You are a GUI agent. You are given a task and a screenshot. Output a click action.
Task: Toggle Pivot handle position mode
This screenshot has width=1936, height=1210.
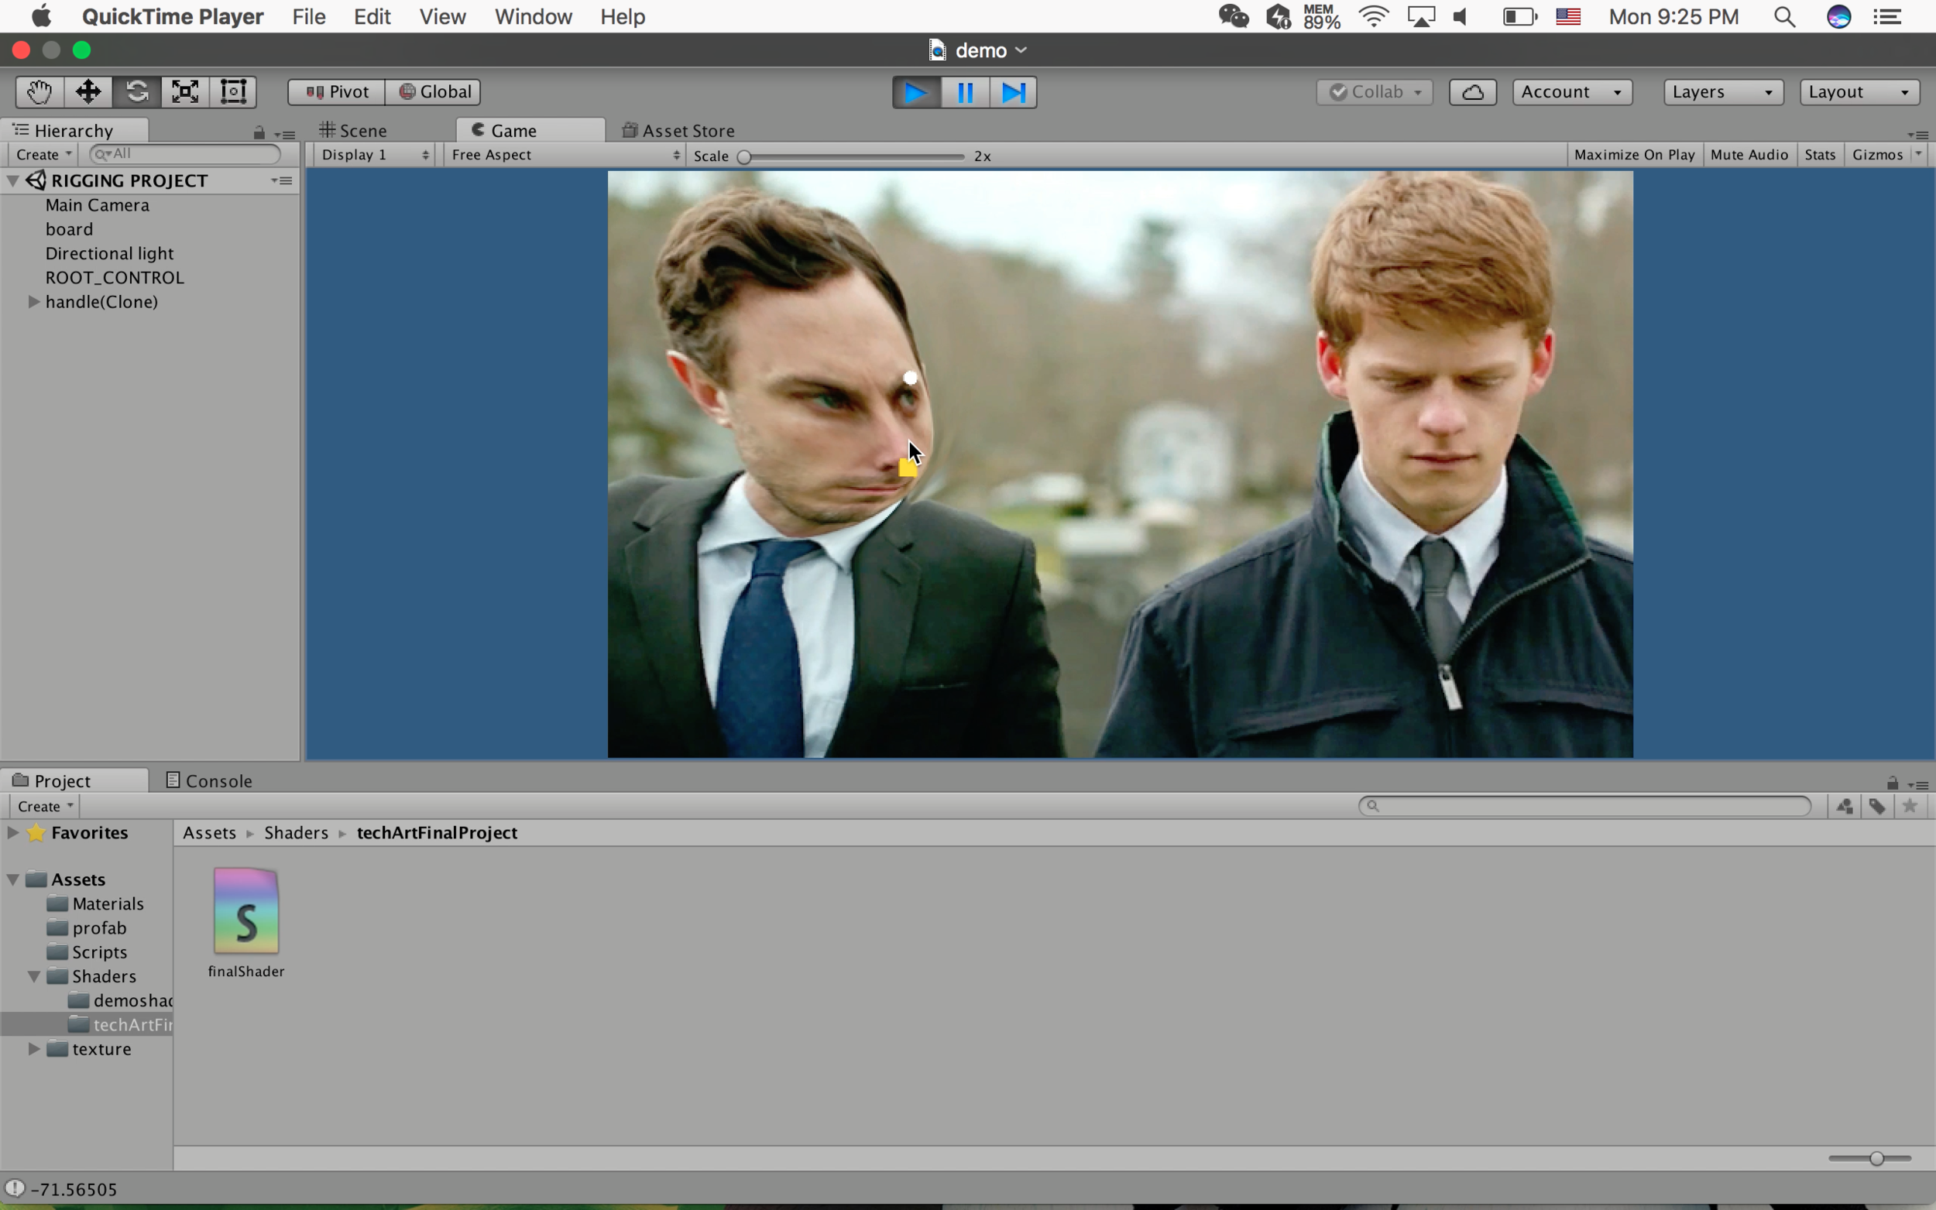pyautogui.click(x=337, y=92)
